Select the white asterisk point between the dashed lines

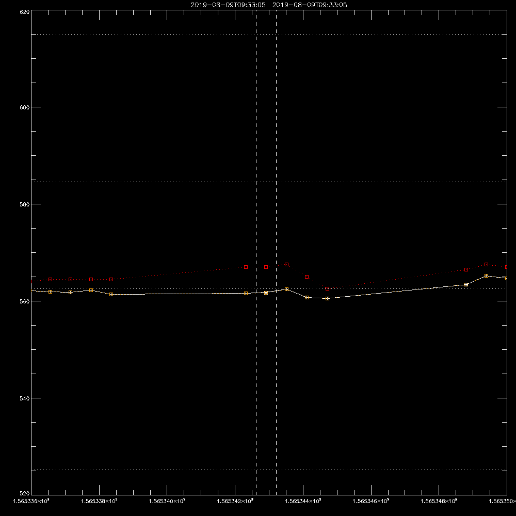266,293
